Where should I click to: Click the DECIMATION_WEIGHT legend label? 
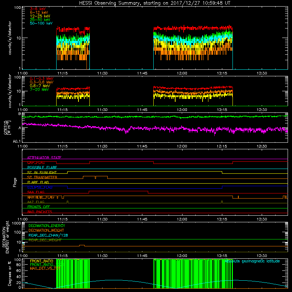pyautogui.click(x=46, y=230)
